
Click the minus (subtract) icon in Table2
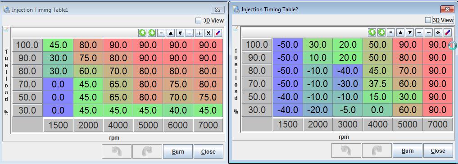[419, 32]
